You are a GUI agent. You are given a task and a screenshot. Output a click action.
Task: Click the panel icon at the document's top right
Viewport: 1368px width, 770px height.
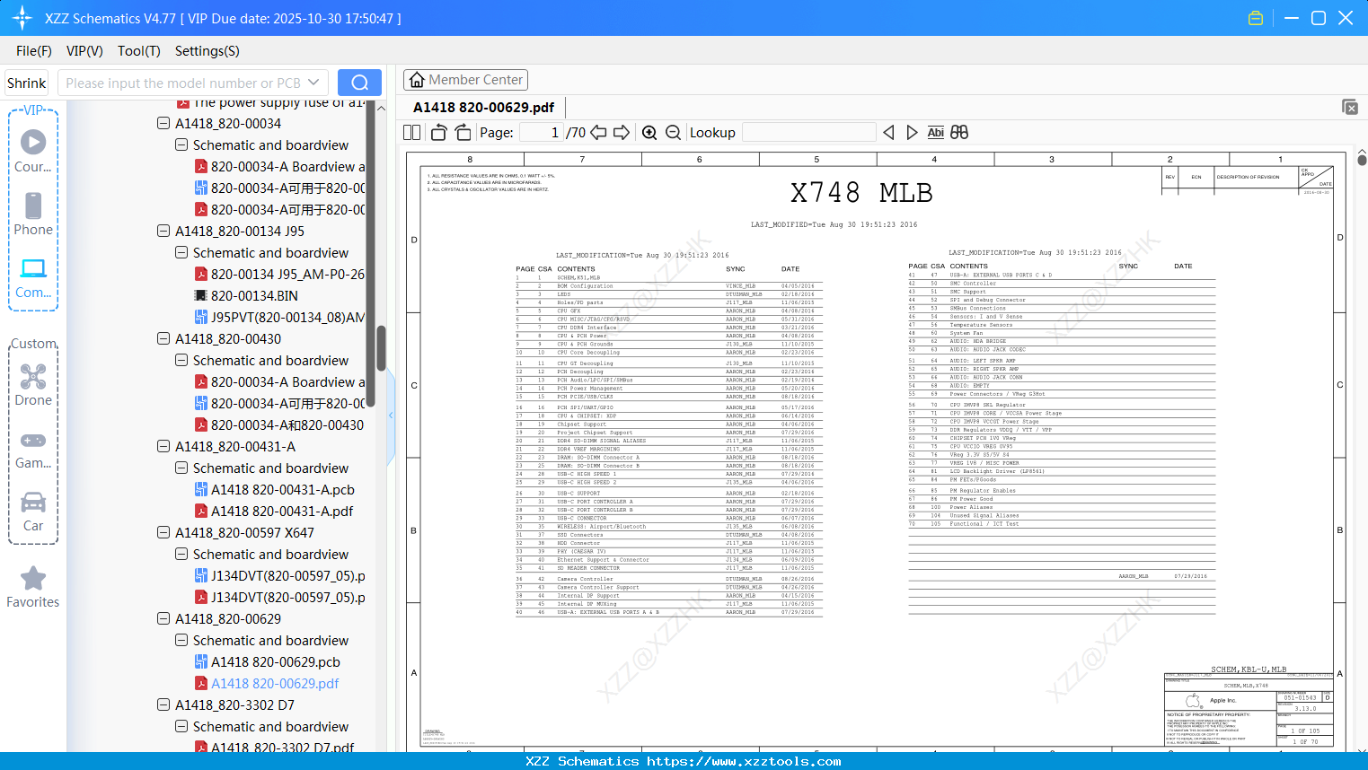[x=1350, y=107]
